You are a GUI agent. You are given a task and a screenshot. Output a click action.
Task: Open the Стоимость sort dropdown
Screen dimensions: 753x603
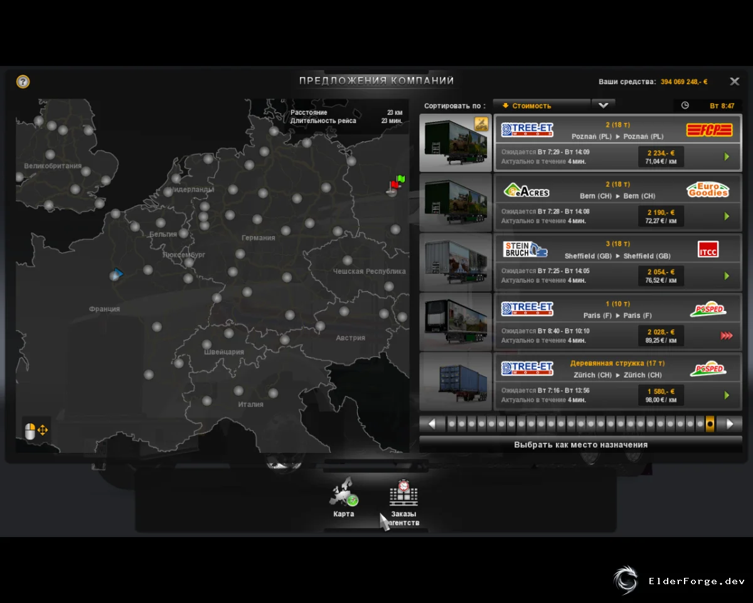pyautogui.click(x=542, y=106)
